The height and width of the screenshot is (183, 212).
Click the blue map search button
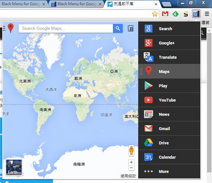coord(118,28)
